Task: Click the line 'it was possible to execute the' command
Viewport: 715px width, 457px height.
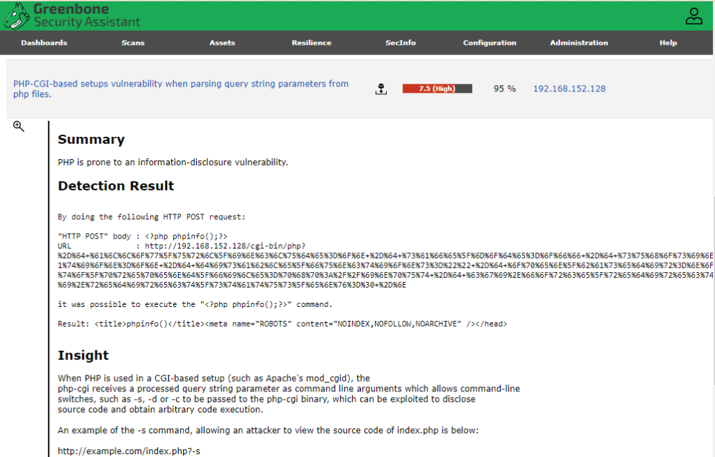Action: (x=196, y=304)
